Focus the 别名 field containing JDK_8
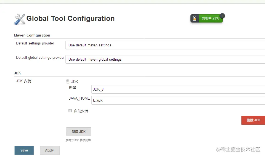The height and width of the screenshot is (157, 265). pos(178,89)
